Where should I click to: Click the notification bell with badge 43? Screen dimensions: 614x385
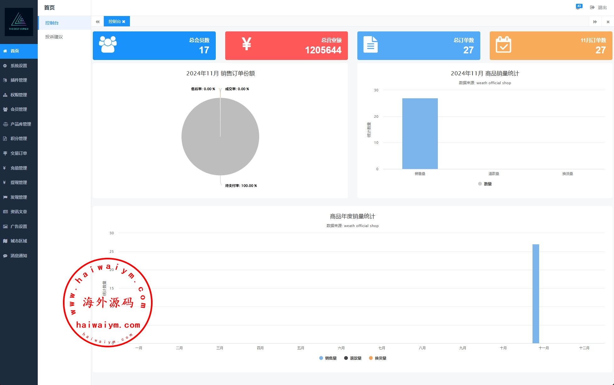578,7
